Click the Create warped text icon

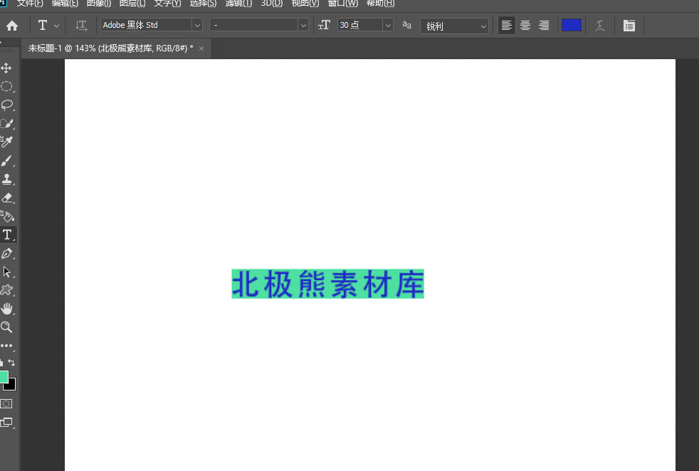[x=600, y=26]
